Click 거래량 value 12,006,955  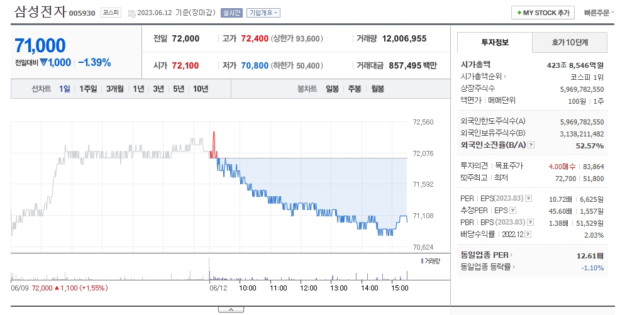(x=404, y=38)
